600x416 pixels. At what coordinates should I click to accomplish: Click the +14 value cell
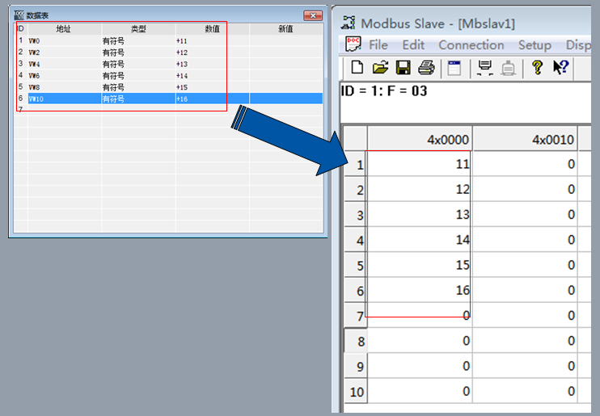pyautogui.click(x=213, y=76)
